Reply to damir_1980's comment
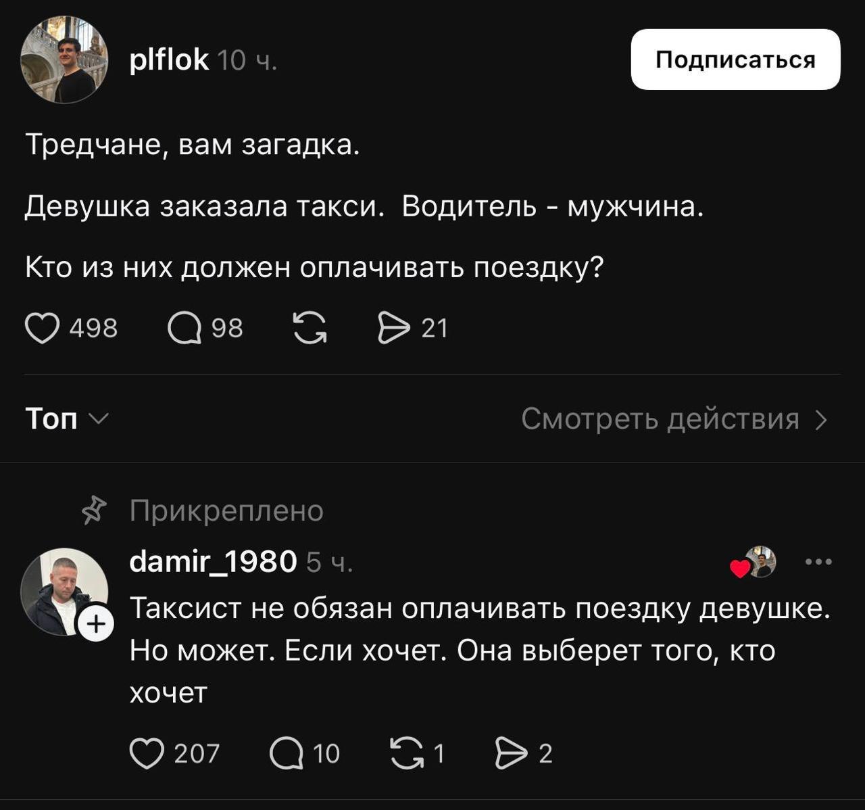 coord(287,754)
